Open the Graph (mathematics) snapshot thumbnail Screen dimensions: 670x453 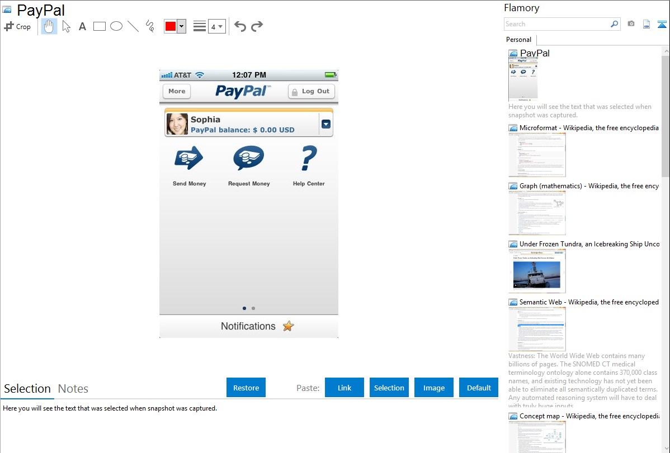[x=537, y=213]
